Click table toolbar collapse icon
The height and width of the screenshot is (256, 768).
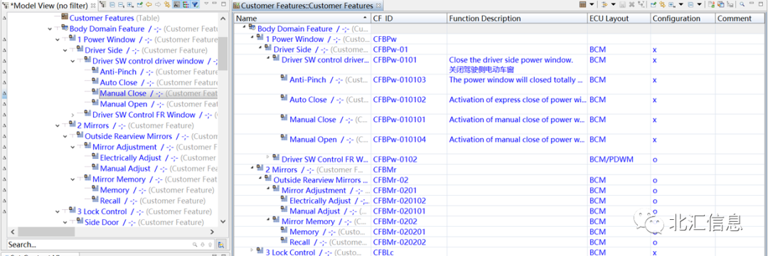(x=690, y=4)
